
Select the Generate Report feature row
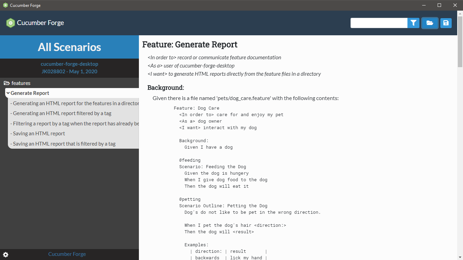(72, 93)
